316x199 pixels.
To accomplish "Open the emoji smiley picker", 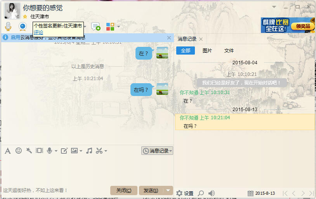I will 18,151.
